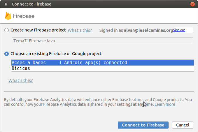Image resolution: width=198 pixels, height=132 pixels.
Task: Click the Firebase Analytics data notice text
Action: point(87,100)
